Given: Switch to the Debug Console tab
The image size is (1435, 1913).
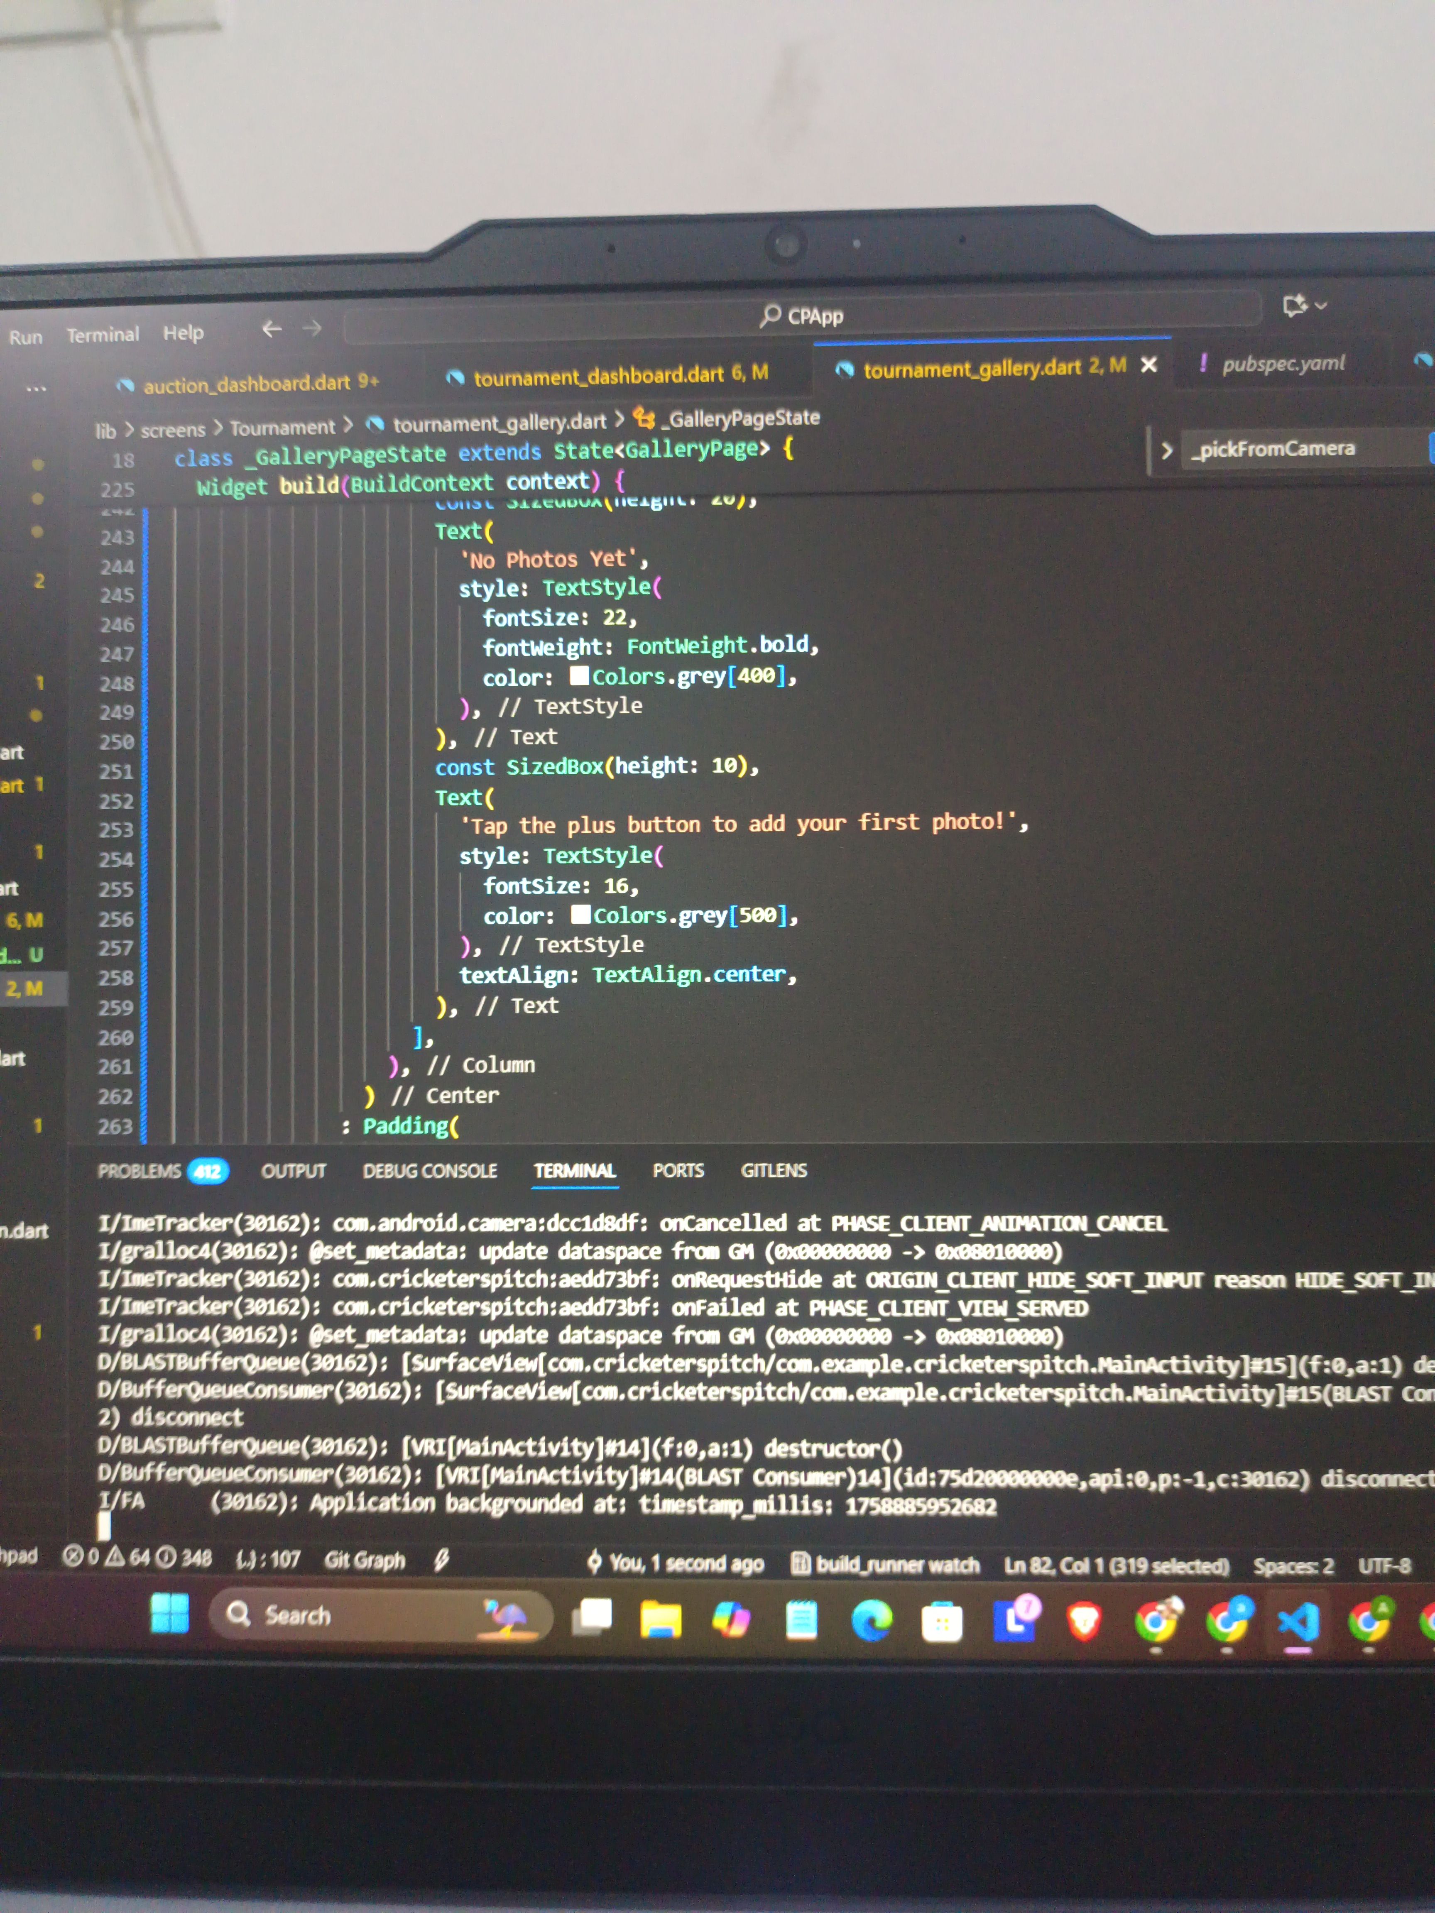Looking at the screenshot, I should [x=430, y=1171].
